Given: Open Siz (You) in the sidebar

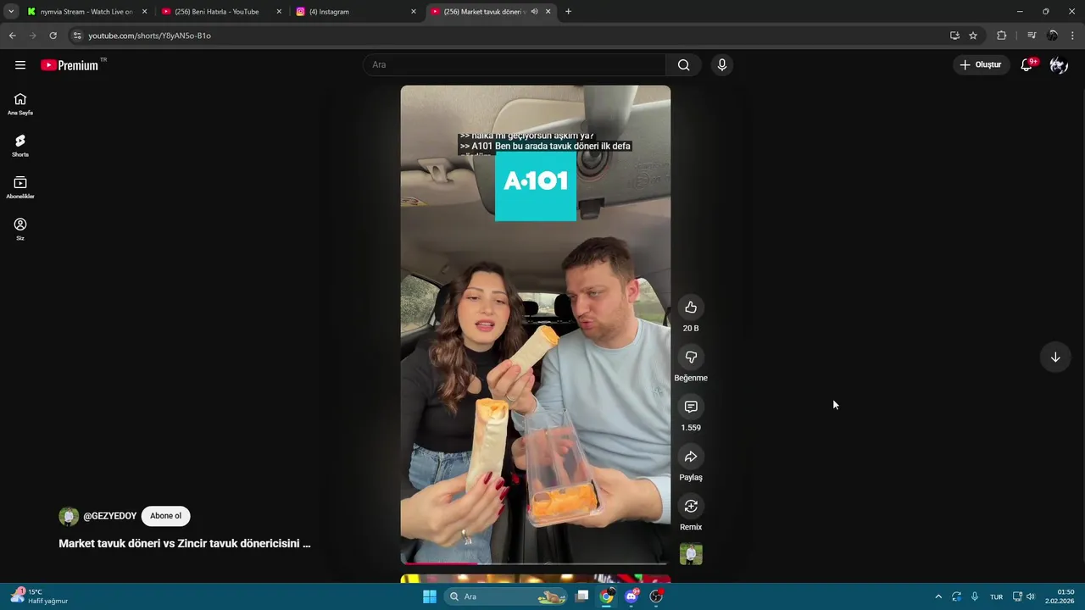Looking at the screenshot, I should coord(20,229).
